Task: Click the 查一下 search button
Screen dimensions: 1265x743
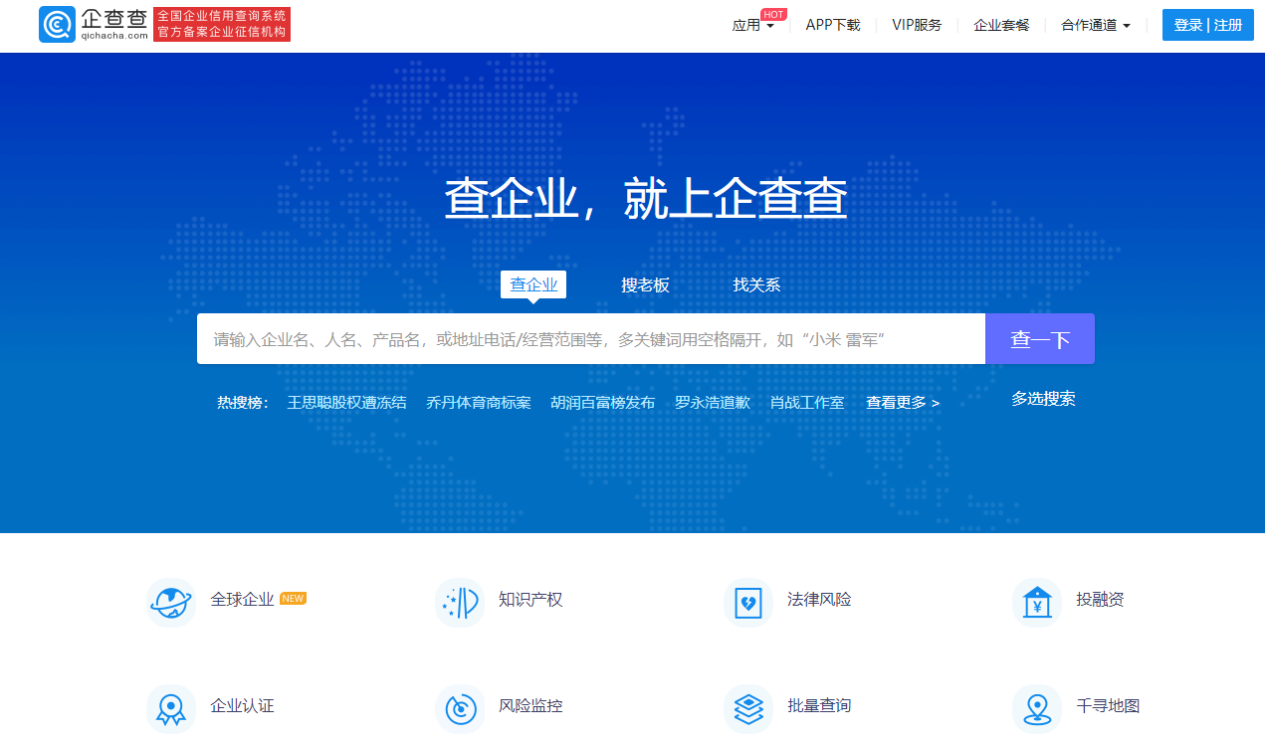Action: [x=1040, y=339]
